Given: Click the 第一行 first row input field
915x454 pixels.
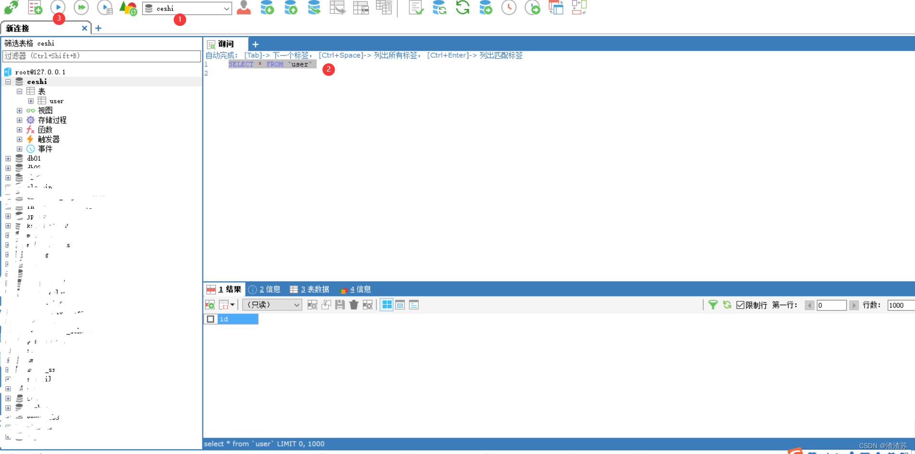Looking at the screenshot, I should tap(832, 305).
